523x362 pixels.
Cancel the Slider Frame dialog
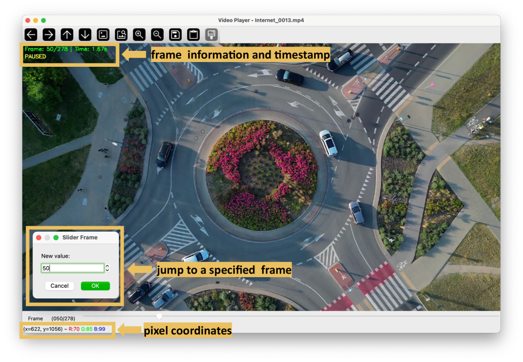(59, 286)
